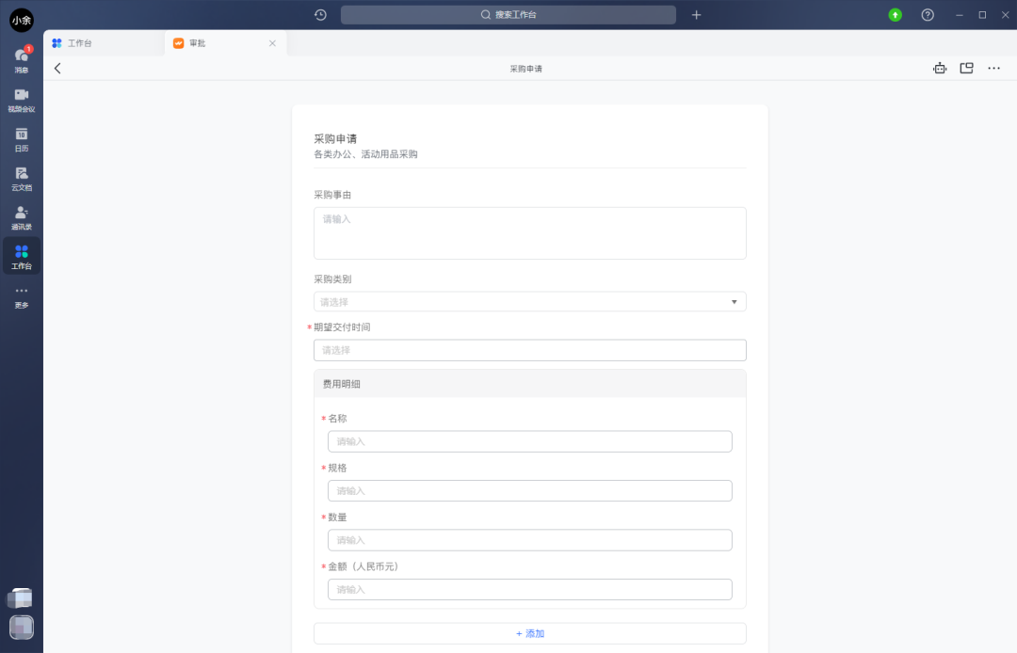Open Contacts (通讯录) in sidebar

[x=21, y=217]
